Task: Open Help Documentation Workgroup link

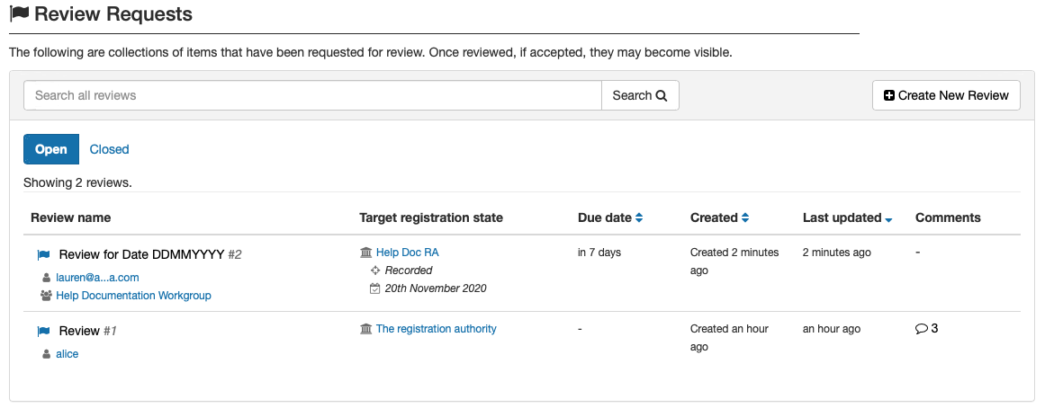Action: tap(133, 296)
